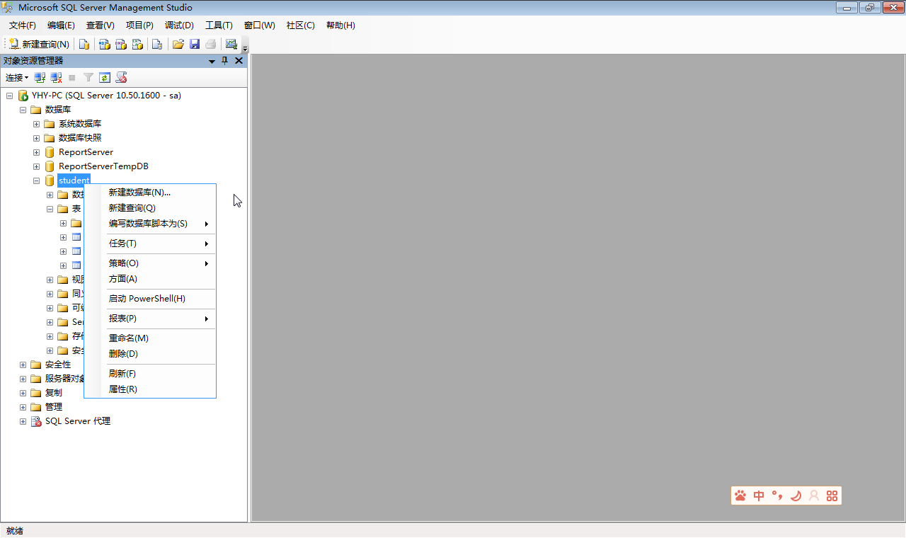The height and width of the screenshot is (538, 906).
Task: Click the save floppy disk icon
Action: (x=195, y=44)
